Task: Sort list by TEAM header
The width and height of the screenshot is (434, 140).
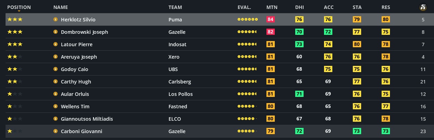Action: click(175, 7)
